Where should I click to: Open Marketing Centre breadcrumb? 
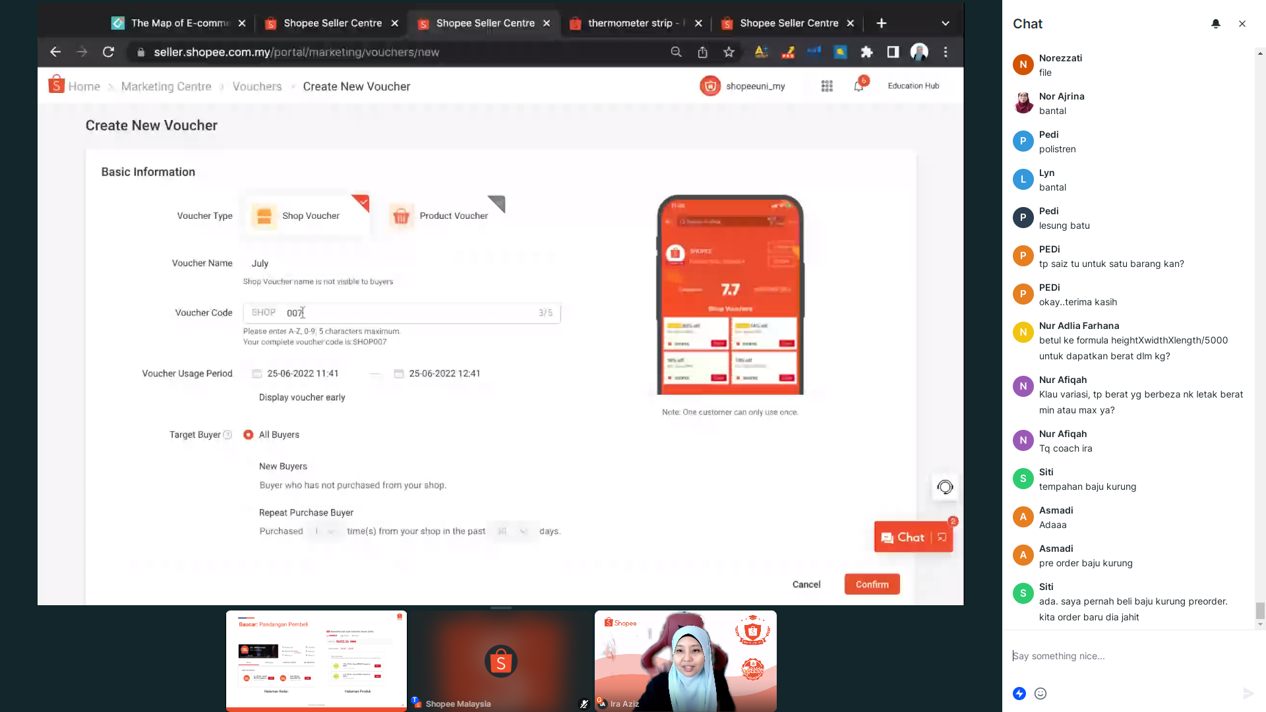click(x=166, y=86)
